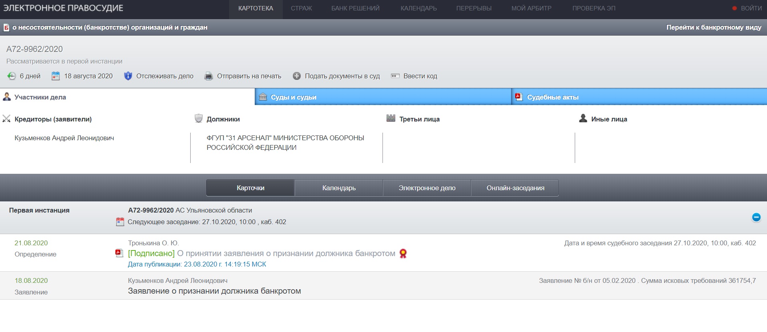Open МОЙ АРБИТР in the top menu
This screenshot has width=767, height=332.
(531, 8)
